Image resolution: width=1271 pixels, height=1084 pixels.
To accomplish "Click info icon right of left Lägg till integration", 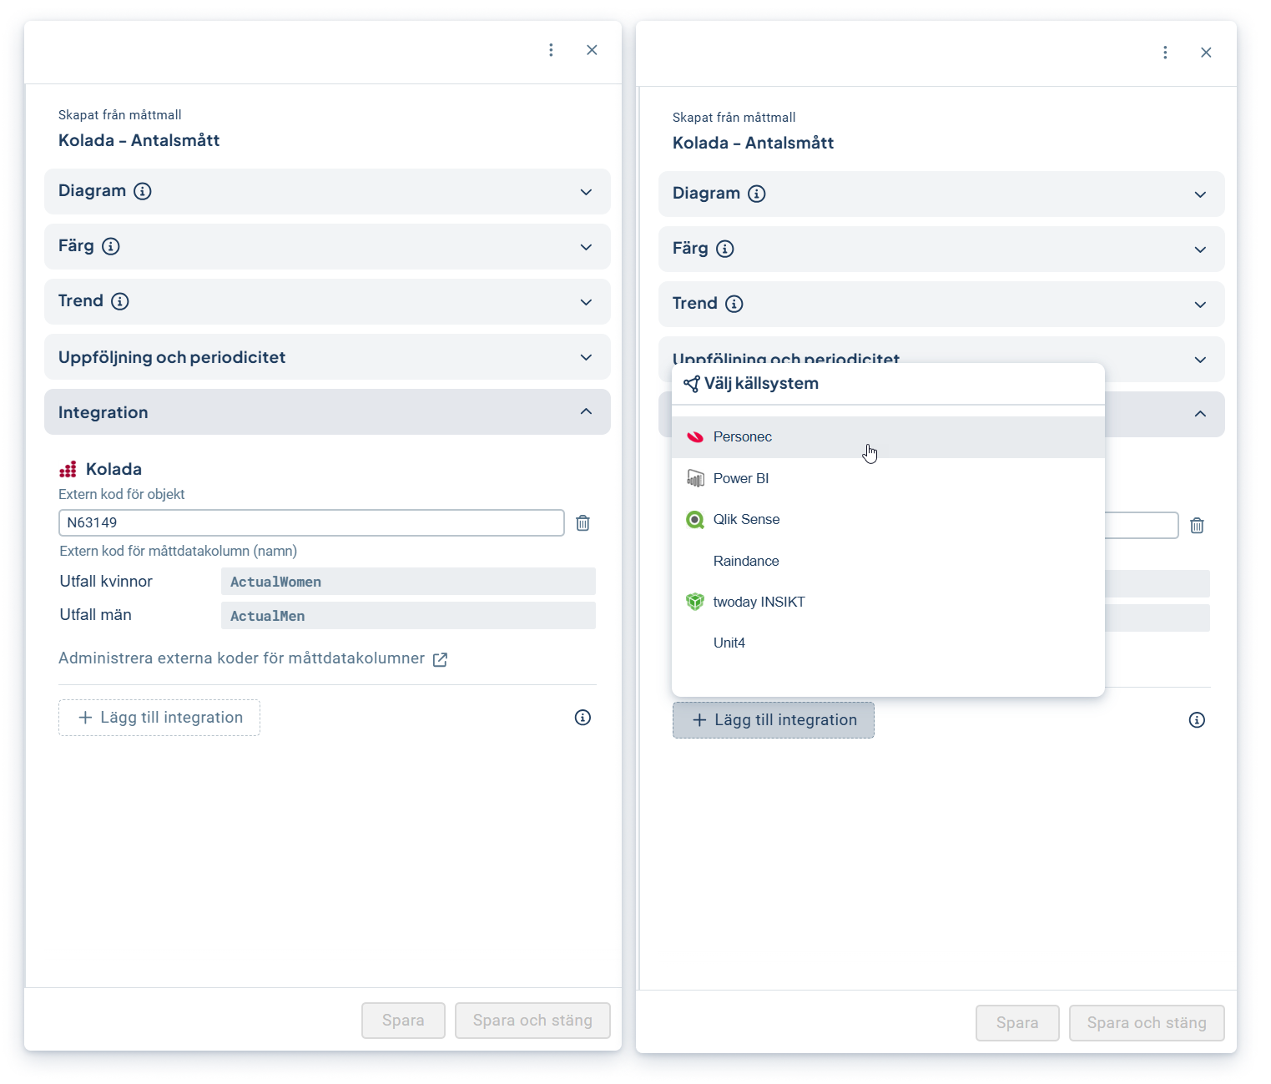I will click(x=583, y=718).
